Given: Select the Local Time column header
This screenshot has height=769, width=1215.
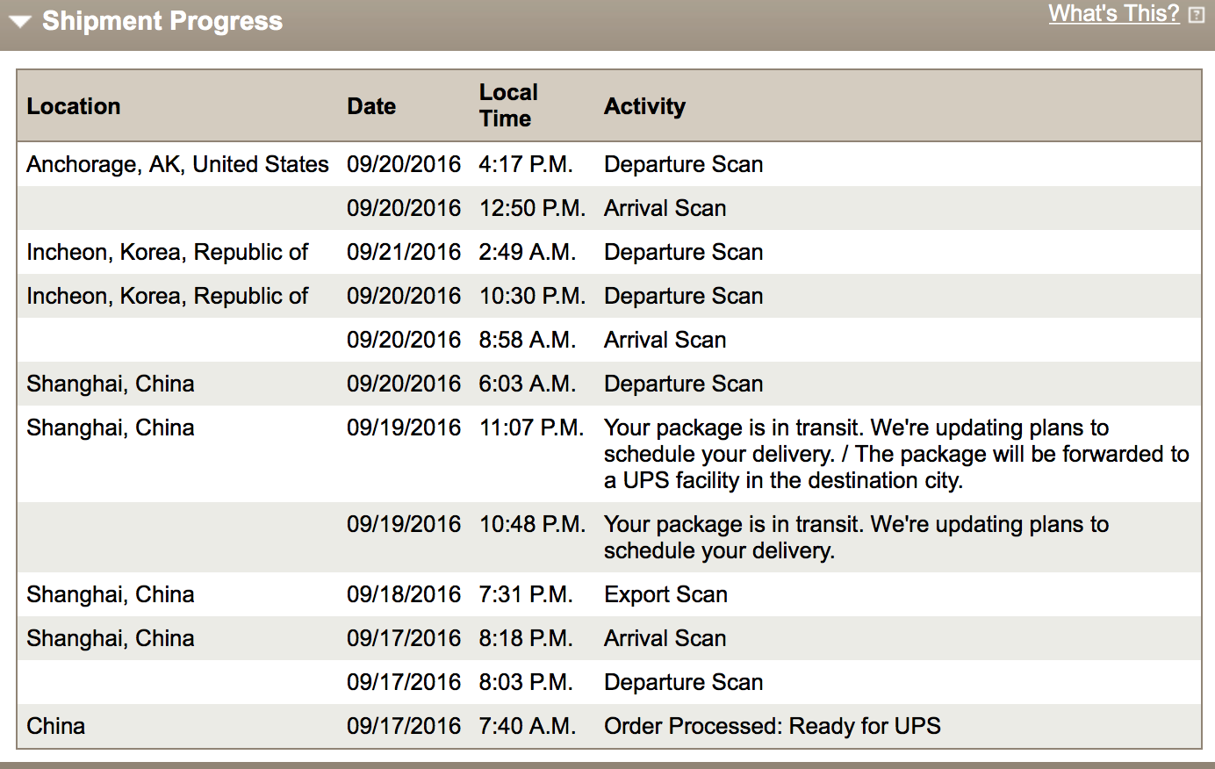Looking at the screenshot, I should coord(508,105).
